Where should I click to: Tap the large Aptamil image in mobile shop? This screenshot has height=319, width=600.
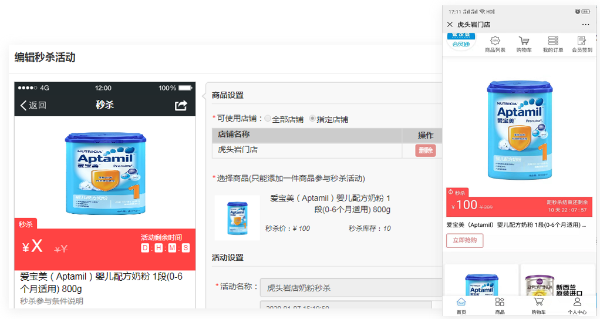coord(520,129)
